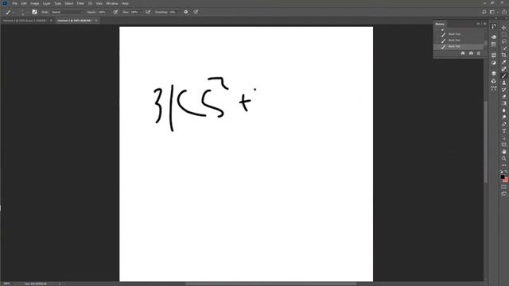Enable airbrush-style build-up effects
Screen dimensions: 509x286
[x=148, y=12]
